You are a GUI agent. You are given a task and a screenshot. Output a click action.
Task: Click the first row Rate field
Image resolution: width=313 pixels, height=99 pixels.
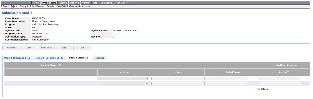coord(177,78)
